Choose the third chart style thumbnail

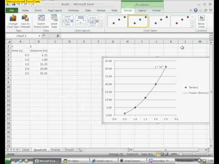click(x=159, y=21)
